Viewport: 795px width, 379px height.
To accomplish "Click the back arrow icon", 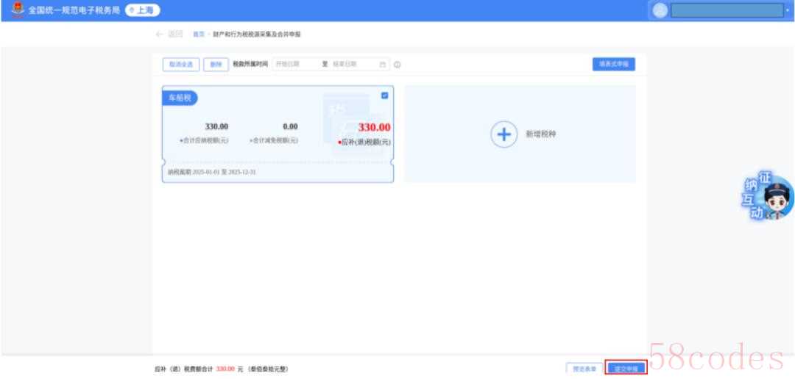I will click(x=160, y=35).
